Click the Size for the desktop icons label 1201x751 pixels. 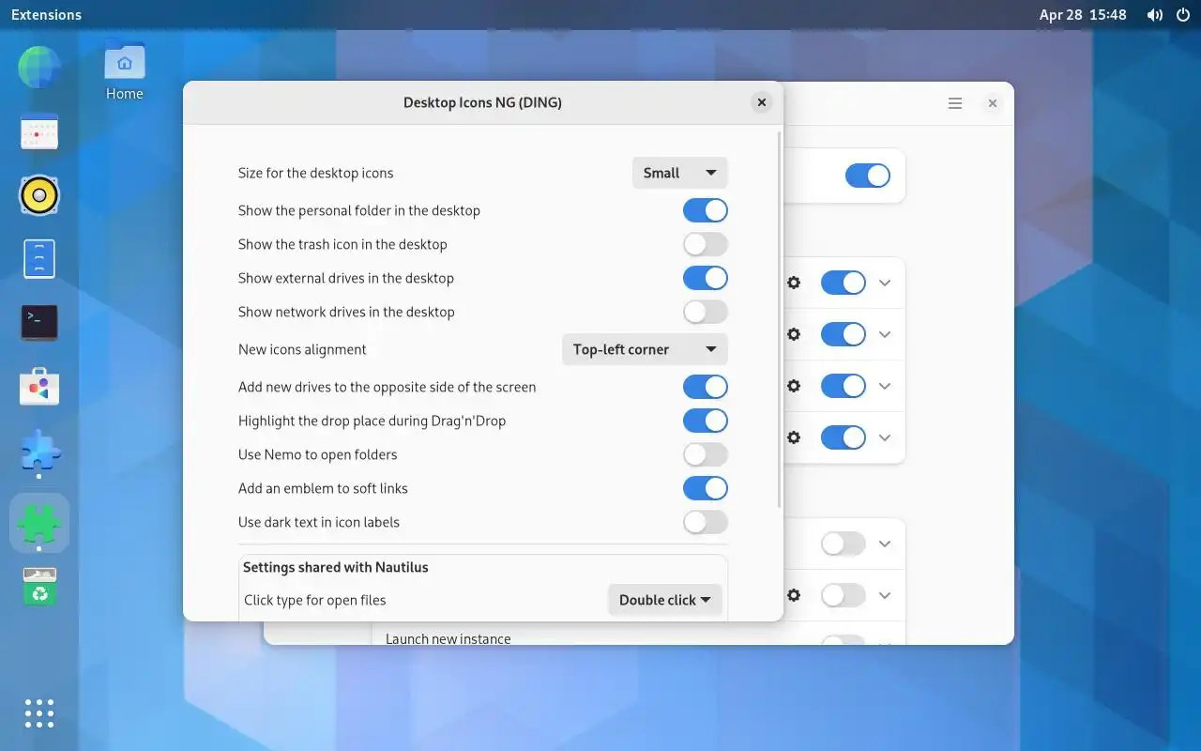(315, 173)
